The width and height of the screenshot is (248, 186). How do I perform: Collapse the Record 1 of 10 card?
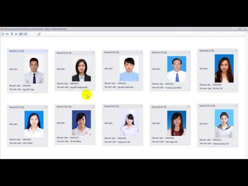coord(46,51)
